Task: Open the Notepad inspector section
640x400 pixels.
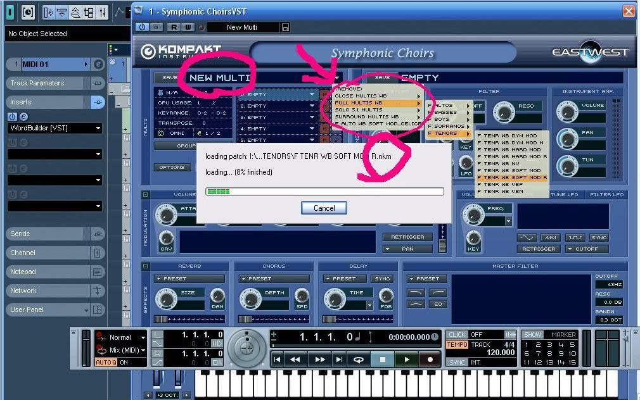Action: point(48,272)
